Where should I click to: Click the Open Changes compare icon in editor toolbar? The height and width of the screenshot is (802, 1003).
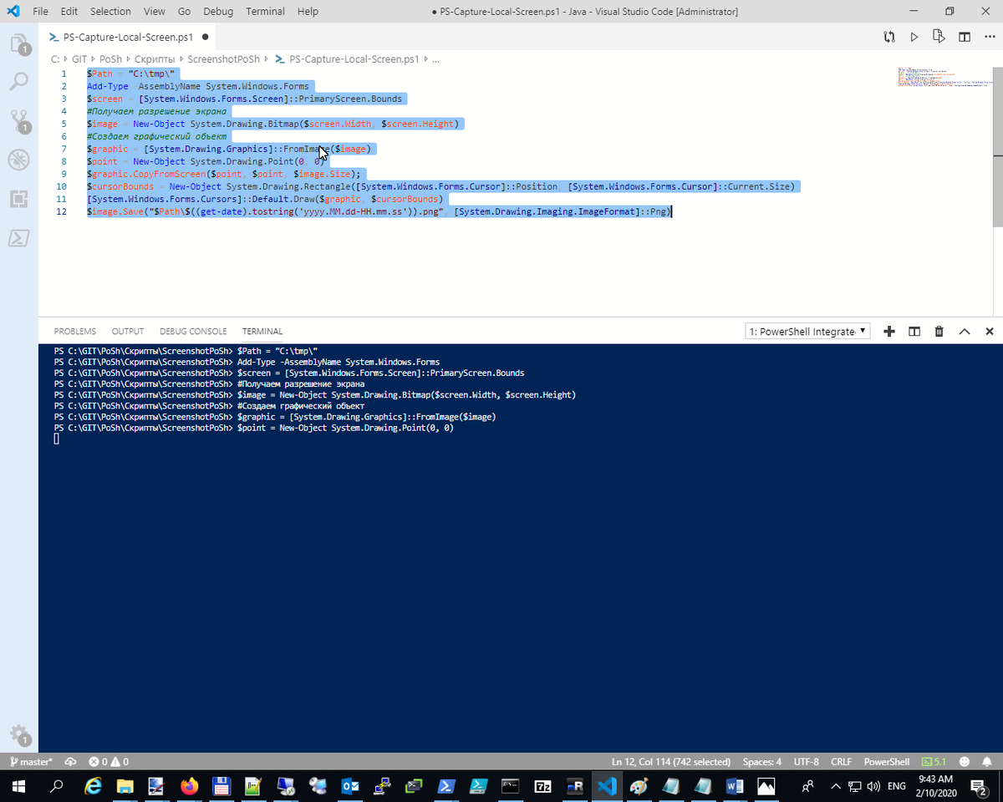coord(889,38)
